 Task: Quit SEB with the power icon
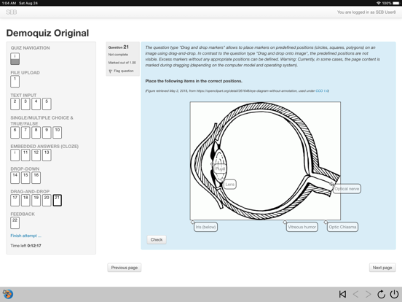pyautogui.click(x=394, y=294)
